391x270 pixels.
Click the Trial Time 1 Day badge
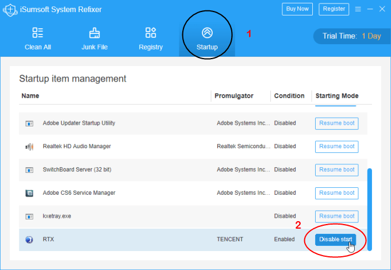[351, 36]
